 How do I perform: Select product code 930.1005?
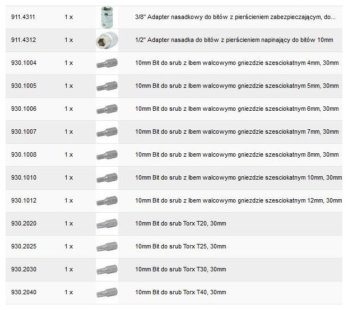coord(24,86)
